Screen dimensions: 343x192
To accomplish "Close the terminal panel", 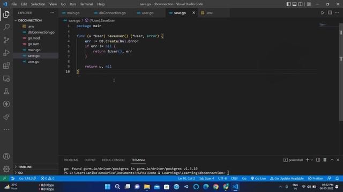I will tap(338, 160).
